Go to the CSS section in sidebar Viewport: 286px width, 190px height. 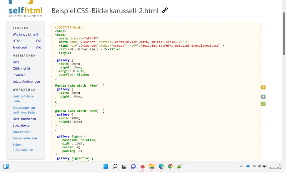pyautogui.click(x=39, y=41)
